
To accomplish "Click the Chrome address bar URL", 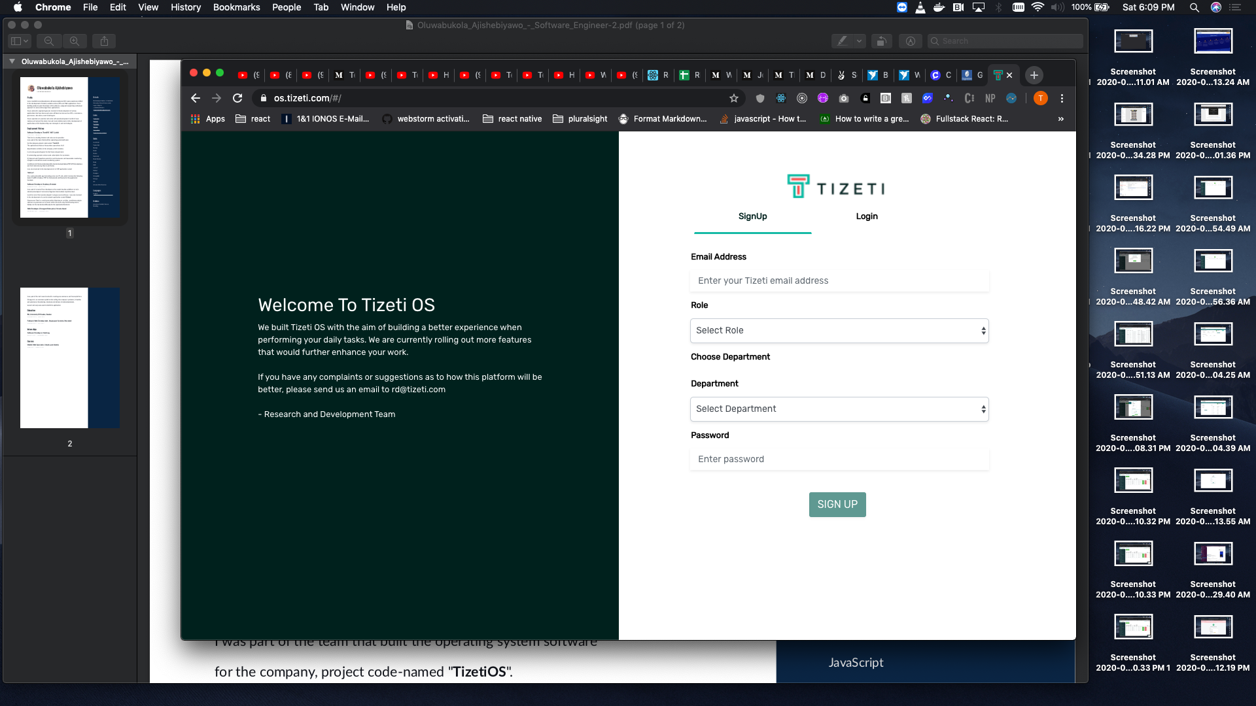I will [x=307, y=98].
